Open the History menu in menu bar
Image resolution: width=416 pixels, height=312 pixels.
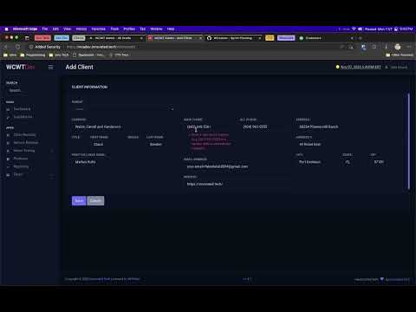pos(81,29)
